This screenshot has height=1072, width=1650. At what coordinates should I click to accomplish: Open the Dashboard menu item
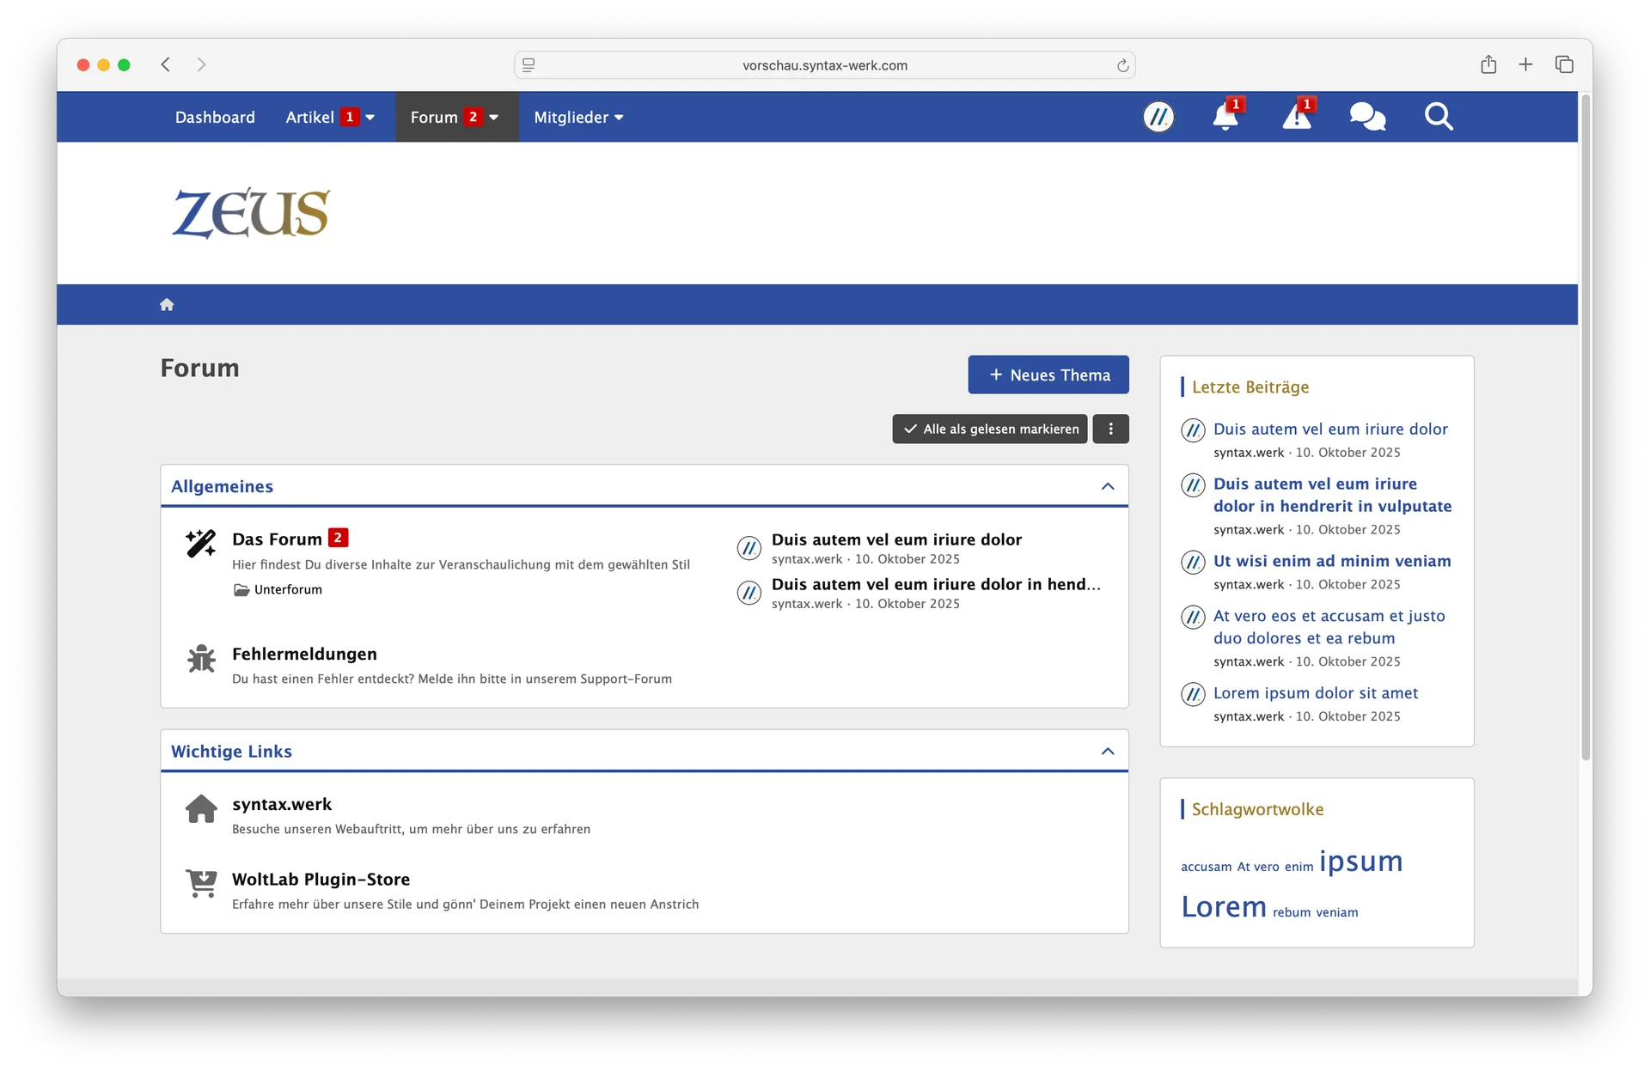point(215,118)
